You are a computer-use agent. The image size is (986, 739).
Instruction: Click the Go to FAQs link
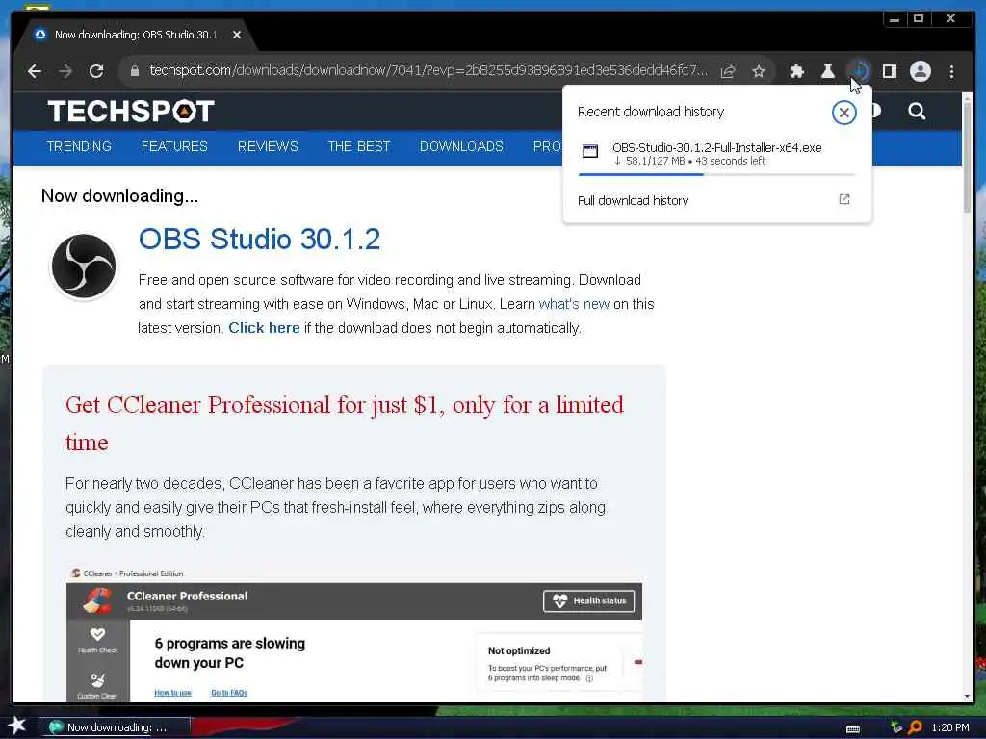tap(229, 693)
